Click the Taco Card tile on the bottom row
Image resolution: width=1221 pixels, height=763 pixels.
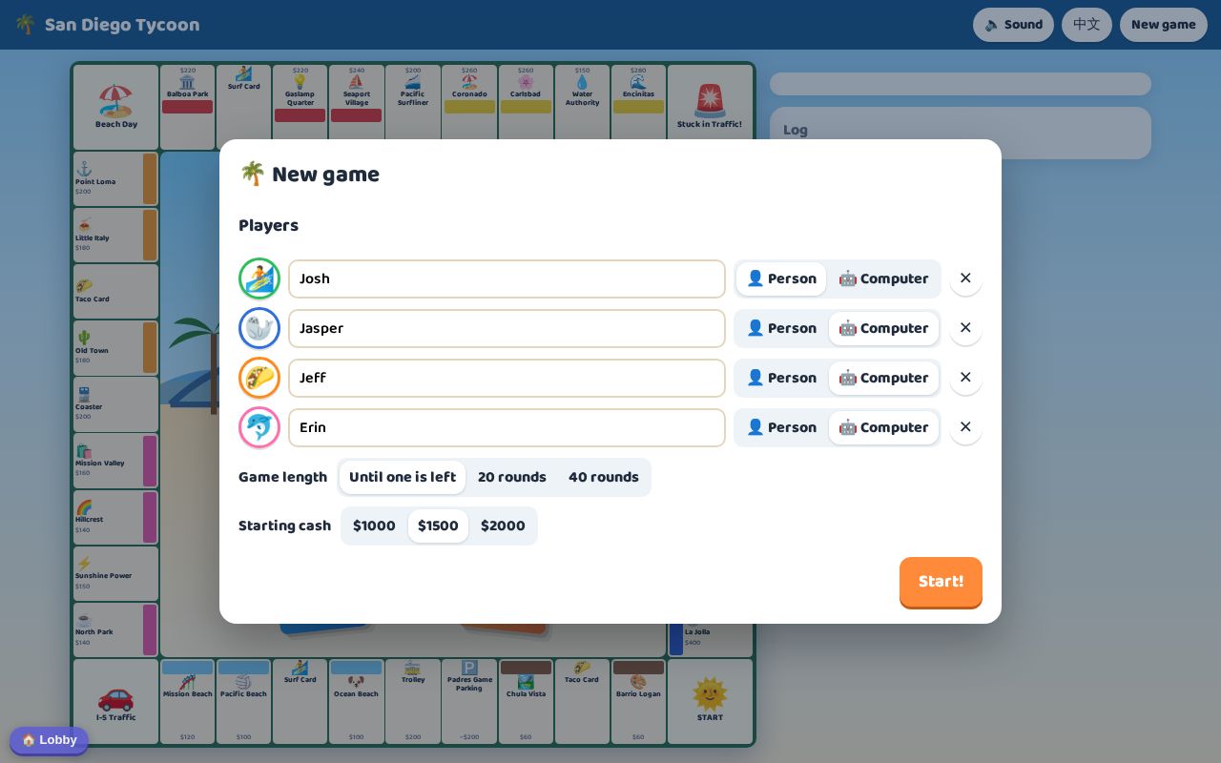click(x=582, y=701)
